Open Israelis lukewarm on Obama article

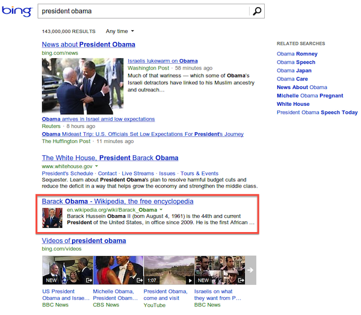[x=162, y=61]
